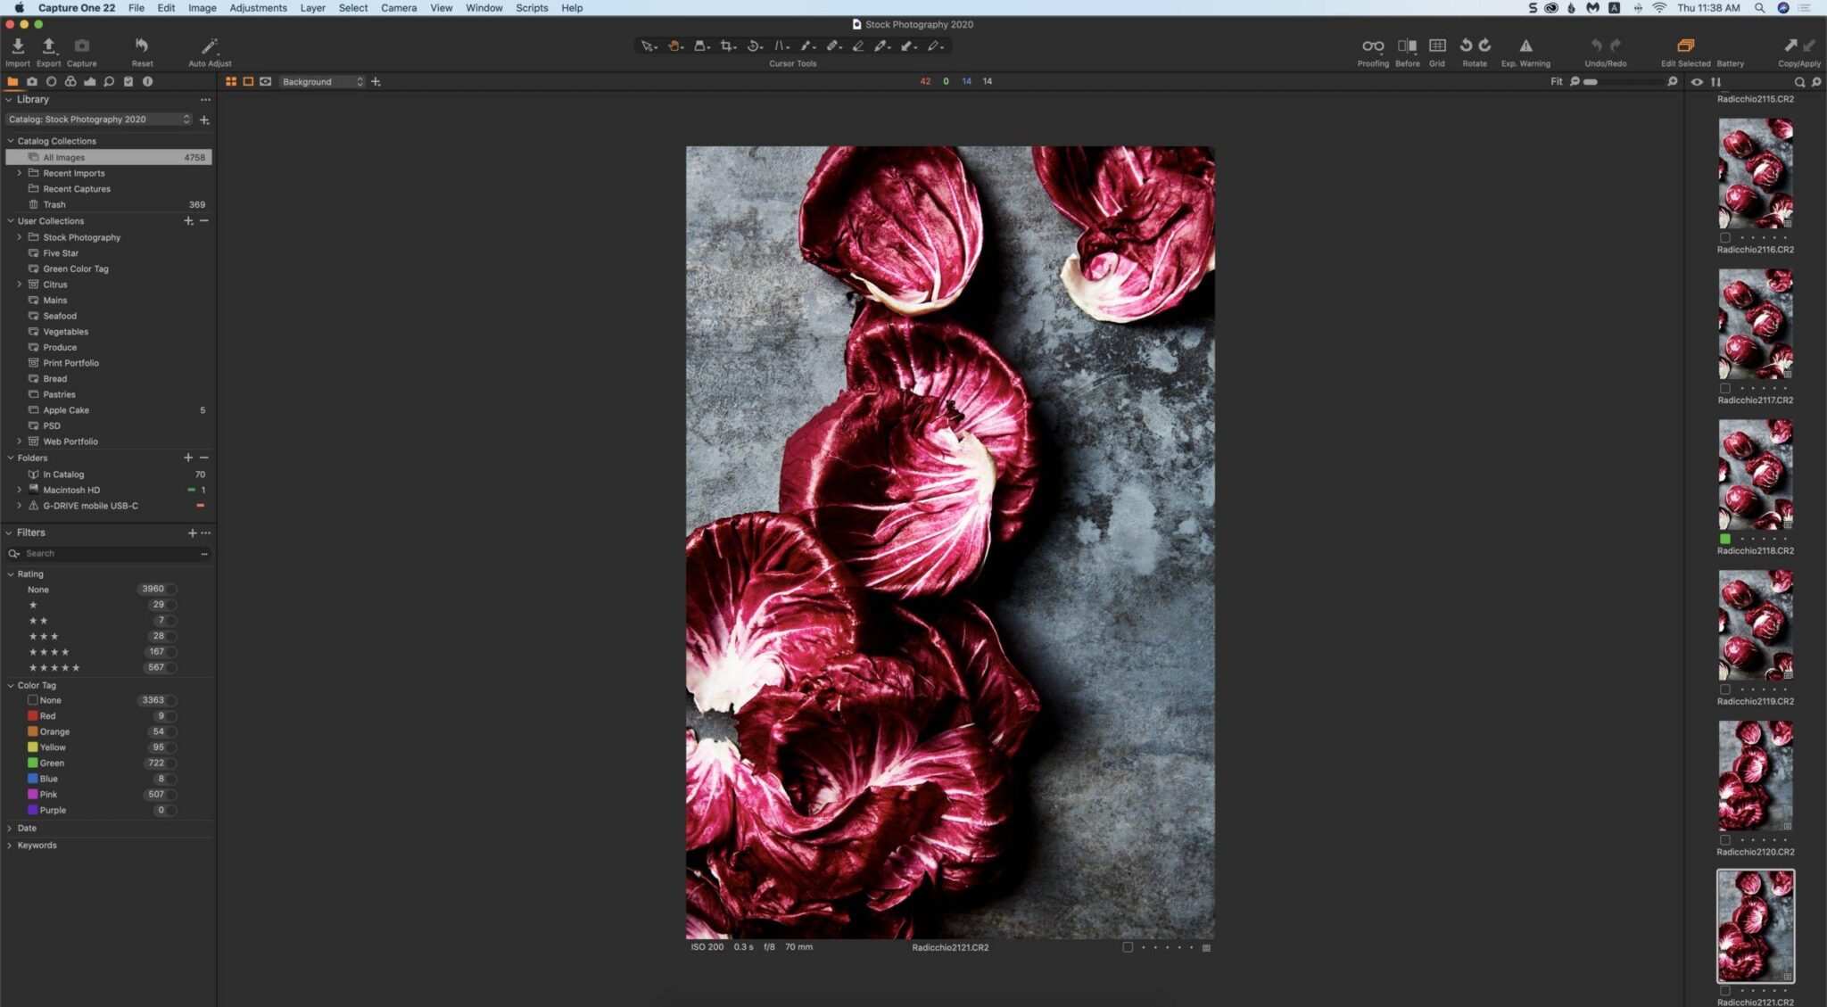1827x1007 pixels.
Task: Open the Capture tool tab camera icon
Action: (32, 81)
